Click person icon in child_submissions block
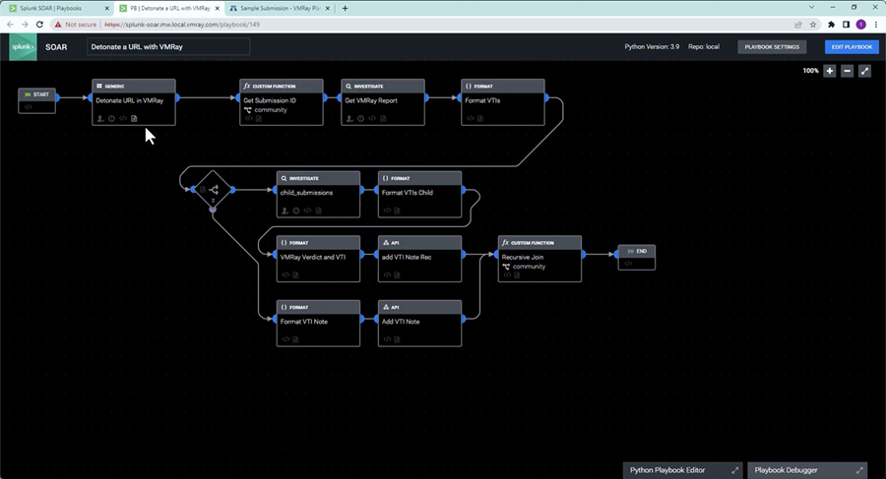This screenshot has width=886, height=479. 285,210
